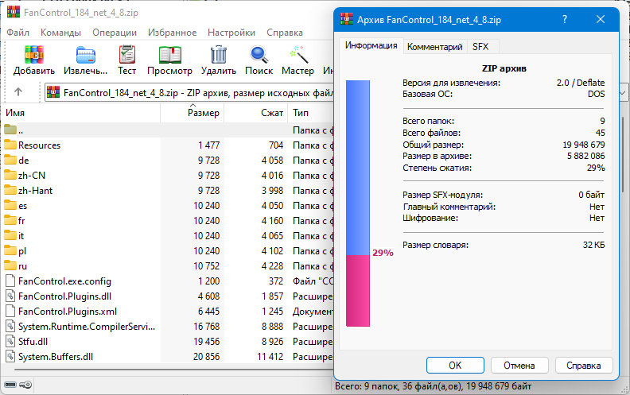Click the WinRAR icon in dialog title bar
This screenshot has height=395, width=630.
347,19
